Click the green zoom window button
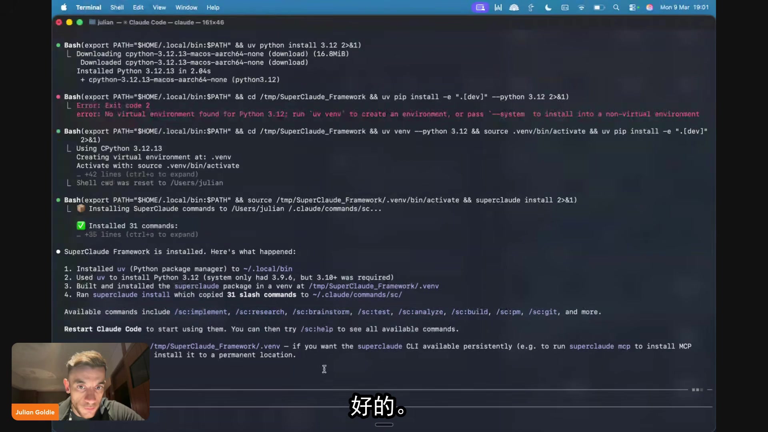This screenshot has width=768, height=432. pos(80,22)
